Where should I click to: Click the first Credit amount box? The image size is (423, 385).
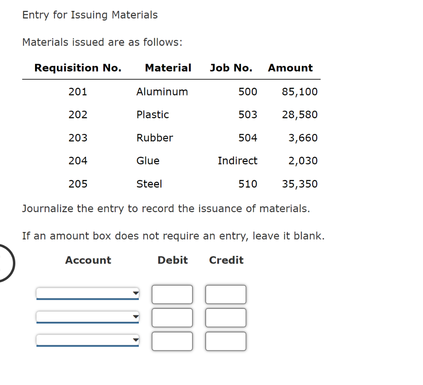(226, 294)
